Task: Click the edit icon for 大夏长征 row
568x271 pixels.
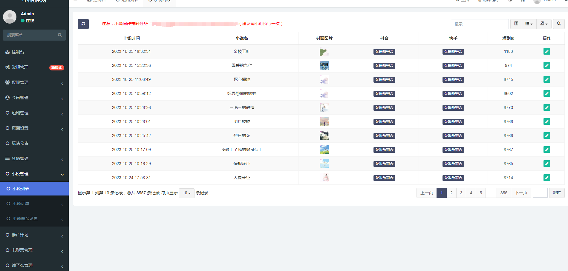Action: tap(546, 178)
